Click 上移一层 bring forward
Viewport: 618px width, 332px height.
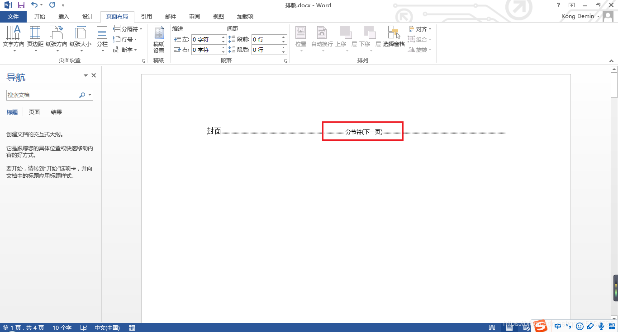pos(346,39)
